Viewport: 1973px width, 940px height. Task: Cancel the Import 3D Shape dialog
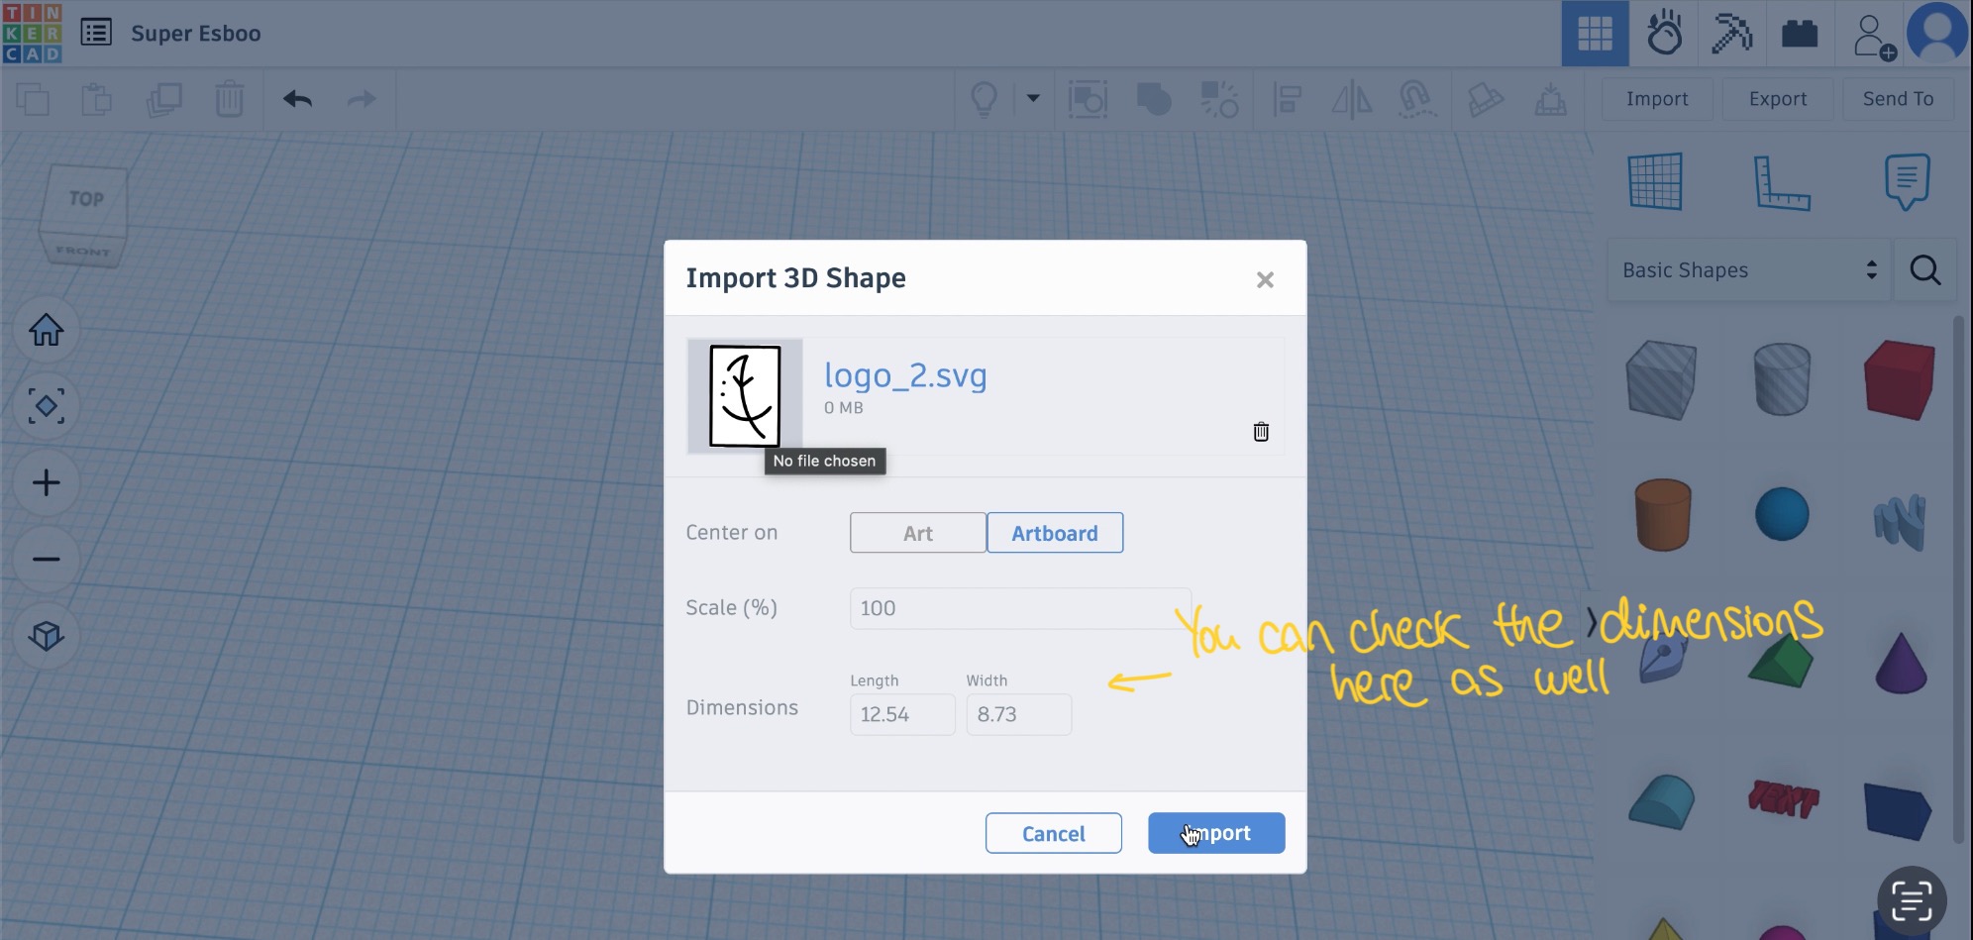[1053, 833]
